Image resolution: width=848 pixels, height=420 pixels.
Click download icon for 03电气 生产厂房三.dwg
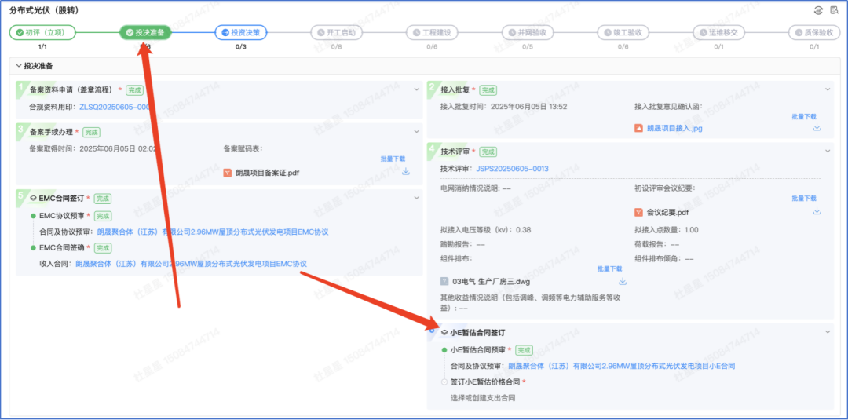(623, 281)
